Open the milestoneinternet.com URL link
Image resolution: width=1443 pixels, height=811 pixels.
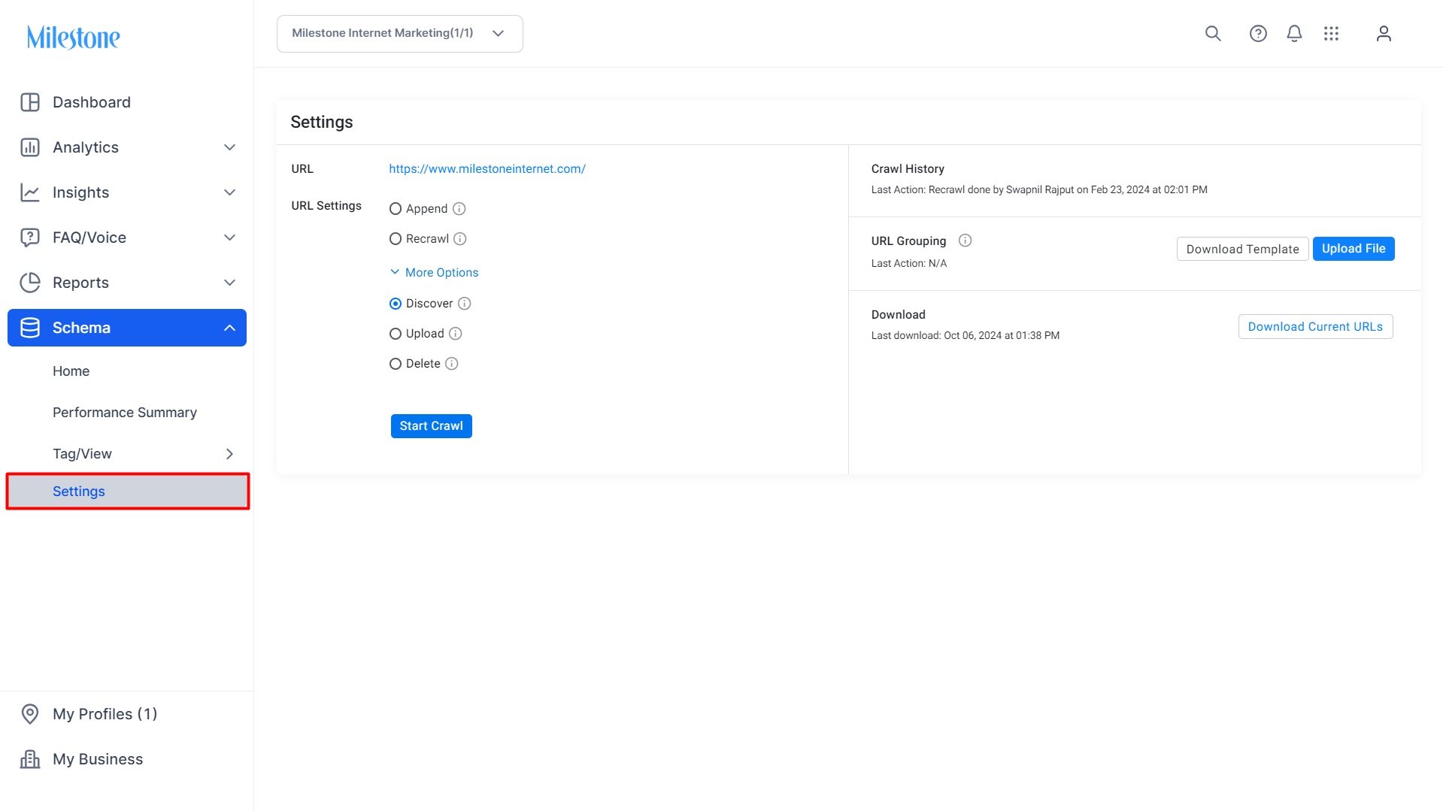click(x=487, y=169)
